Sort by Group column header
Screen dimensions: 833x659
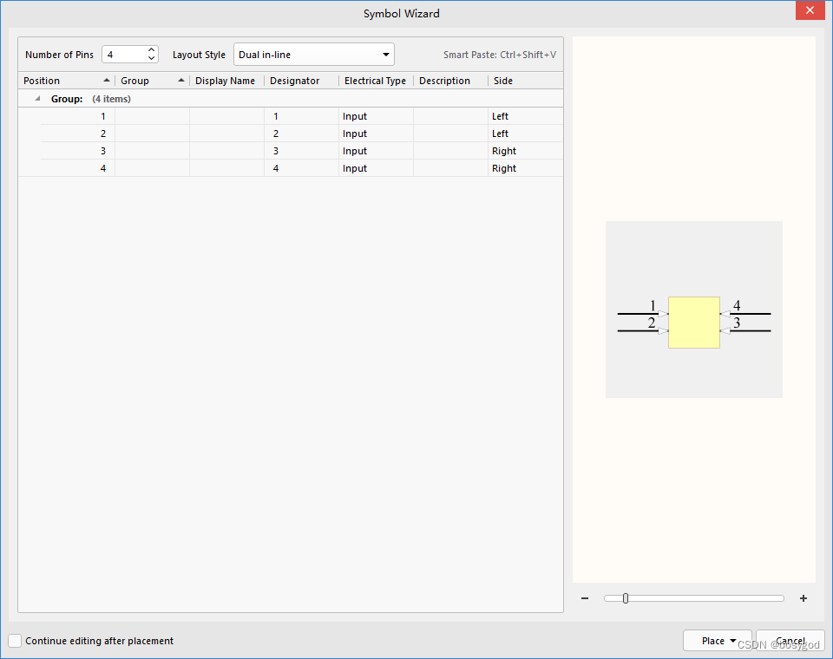tap(152, 81)
